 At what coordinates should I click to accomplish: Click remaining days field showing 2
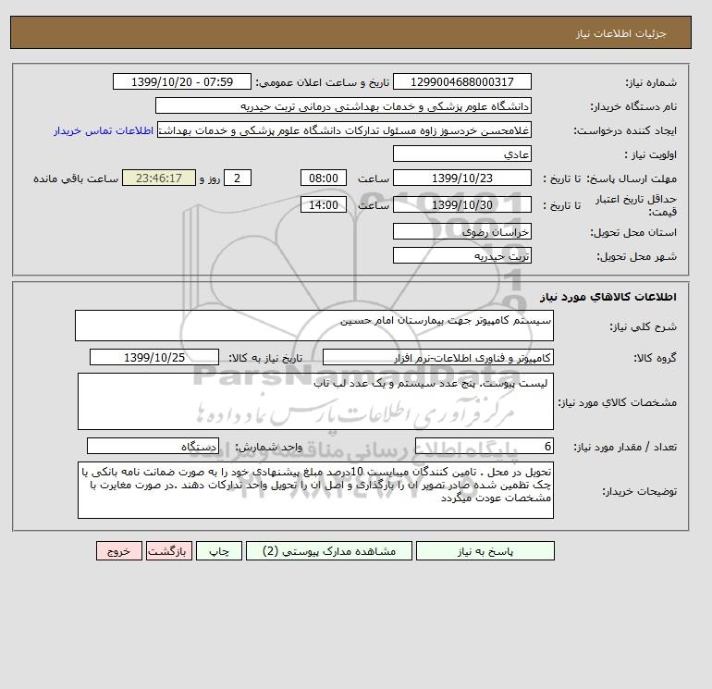(237, 178)
